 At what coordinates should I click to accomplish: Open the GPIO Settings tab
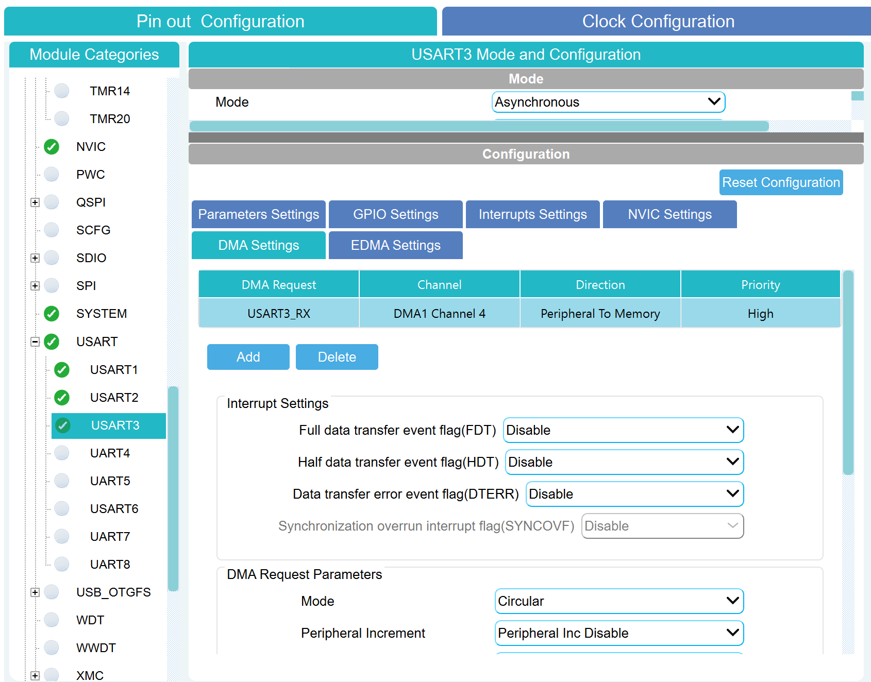point(396,214)
